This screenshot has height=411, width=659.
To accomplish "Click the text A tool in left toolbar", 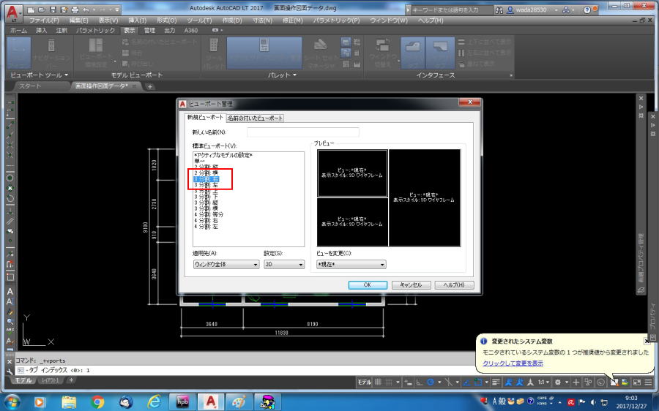I will [x=10, y=291].
